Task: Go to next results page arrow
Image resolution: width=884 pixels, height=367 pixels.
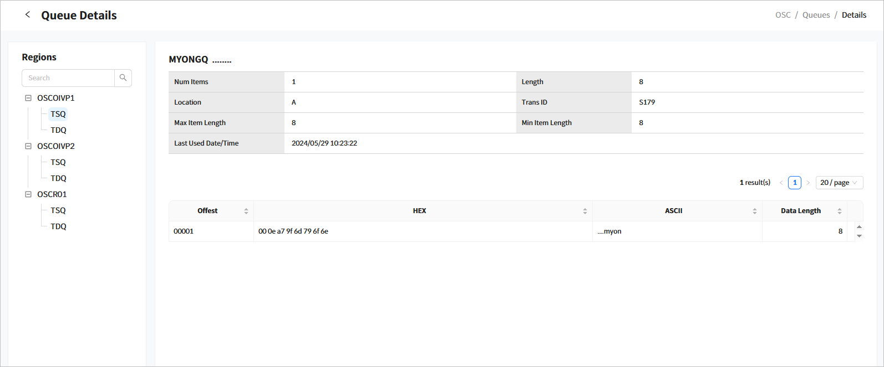Action: (808, 183)
